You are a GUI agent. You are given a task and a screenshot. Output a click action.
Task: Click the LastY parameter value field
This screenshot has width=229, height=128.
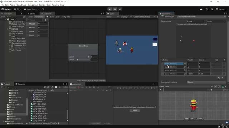43,35
